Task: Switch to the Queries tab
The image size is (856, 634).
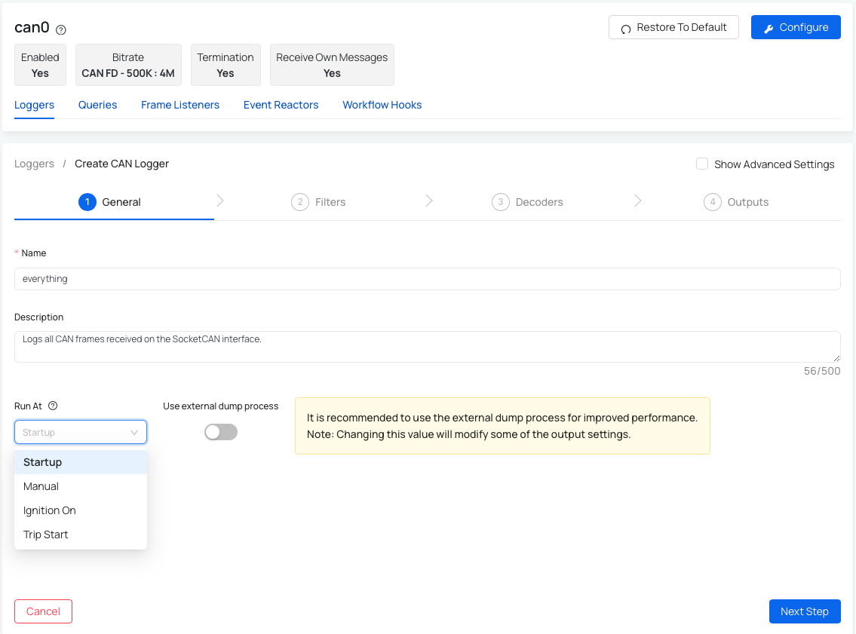Action: (x=97, y=105)
